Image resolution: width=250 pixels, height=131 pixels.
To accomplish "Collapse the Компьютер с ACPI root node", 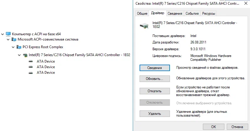I will (3, 34).
